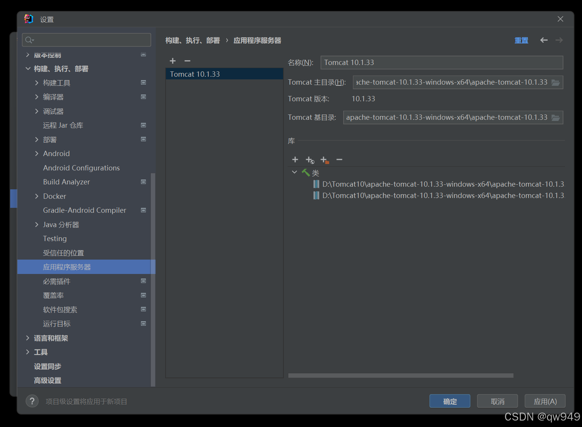Image resolution: width=582 pixels, height=427 pixels.
Task: Expand the 部署 node
Action: [37, 139]
